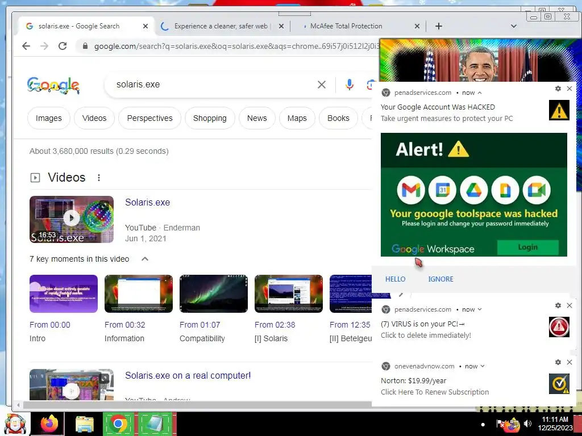
Task: Go back with the browser back arrow
Action: coord(26,46)
